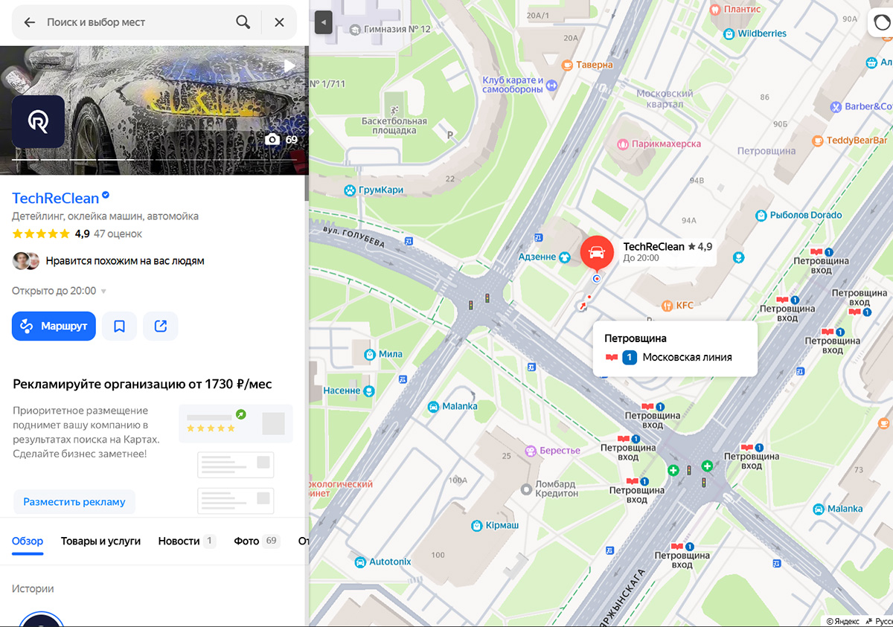Viewport: 893px width, 627px height.
Task: Select the KFC marker on map
Action: (x=668, y=306)
